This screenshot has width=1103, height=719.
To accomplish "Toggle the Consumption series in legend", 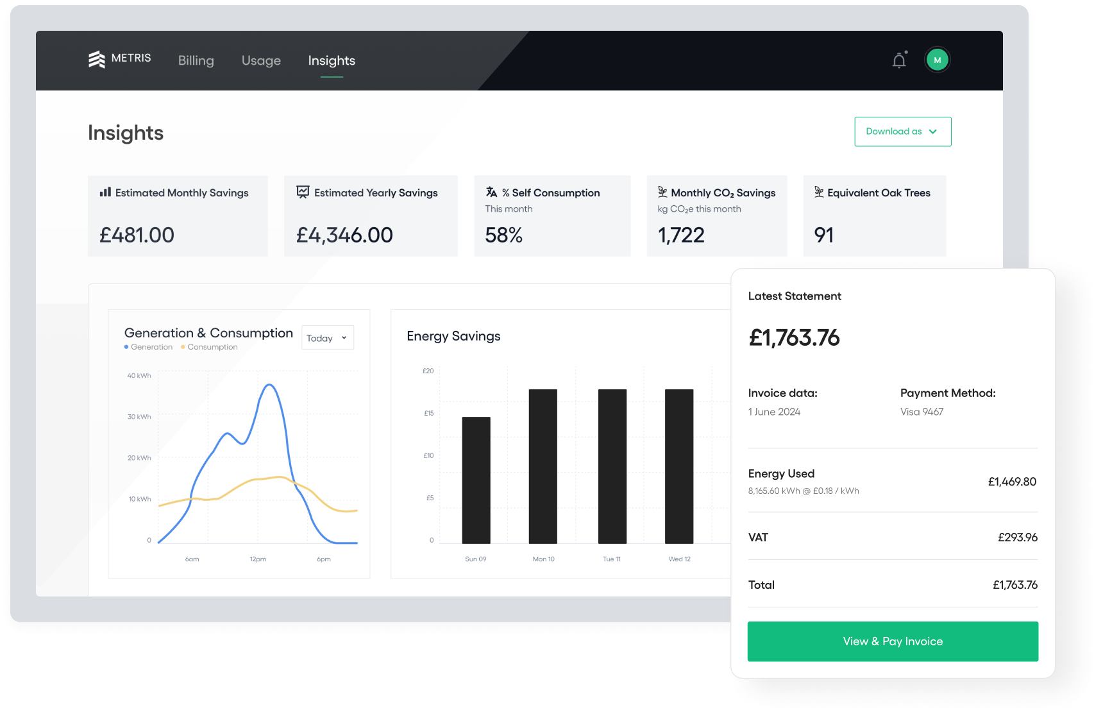I will (x=209, y=347).
